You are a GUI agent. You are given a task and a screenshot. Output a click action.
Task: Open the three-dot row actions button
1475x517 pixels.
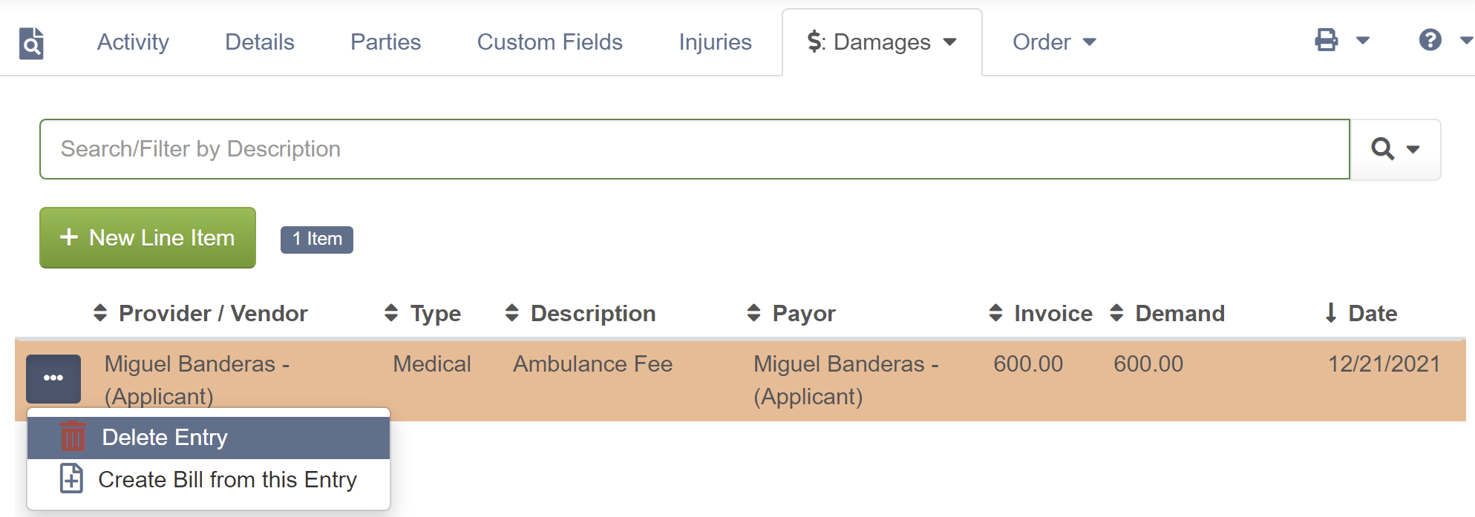pyautogui.click(x=53, y=378)
